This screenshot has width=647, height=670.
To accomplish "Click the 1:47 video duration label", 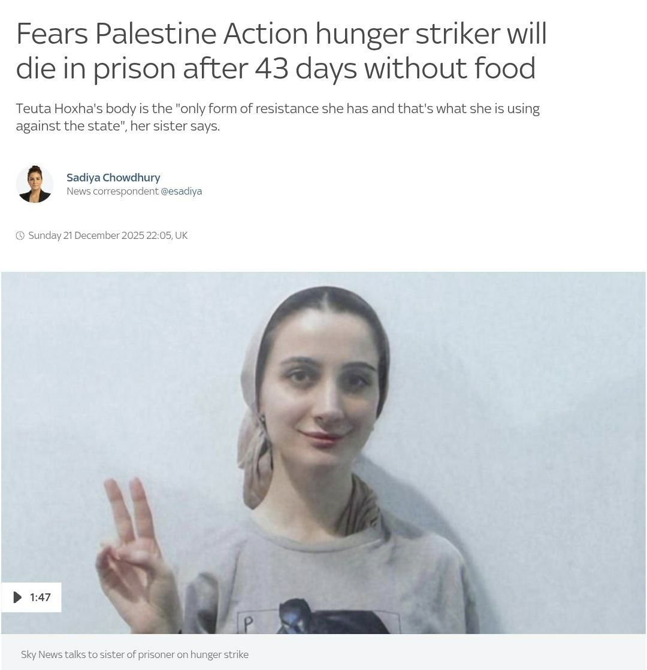I will point(40,597).
